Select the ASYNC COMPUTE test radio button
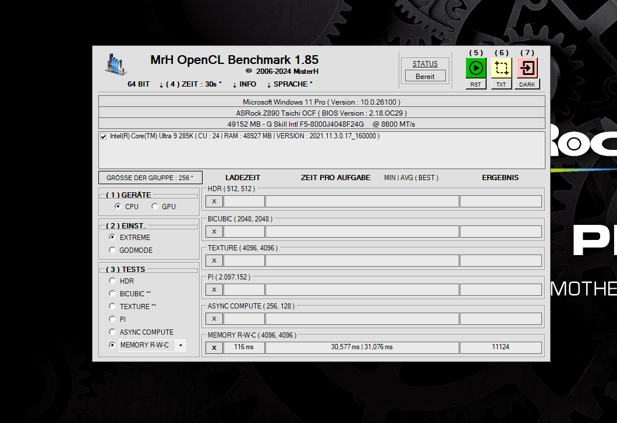 click(x=112, y=332)
